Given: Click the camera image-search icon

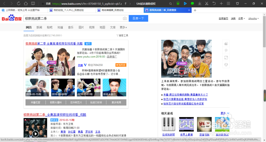Looking at the screenshot, I should tap(125, 18).
